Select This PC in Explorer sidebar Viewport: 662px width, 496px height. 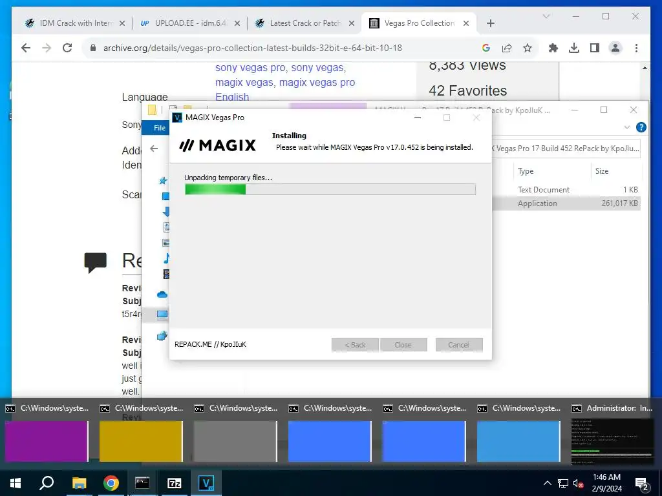click(162, 315)
